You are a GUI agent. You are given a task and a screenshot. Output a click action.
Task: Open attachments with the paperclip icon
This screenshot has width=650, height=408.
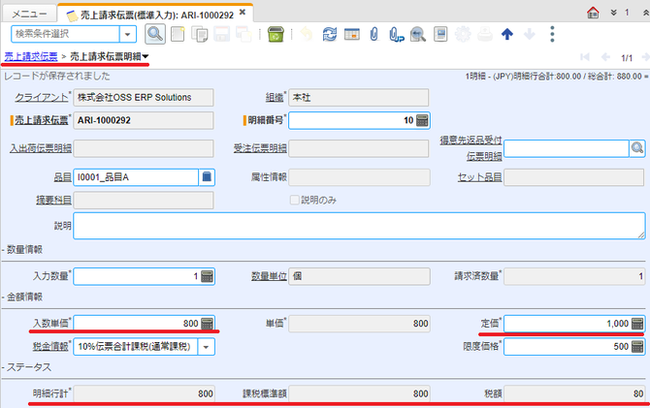click(x=374, y=34)
